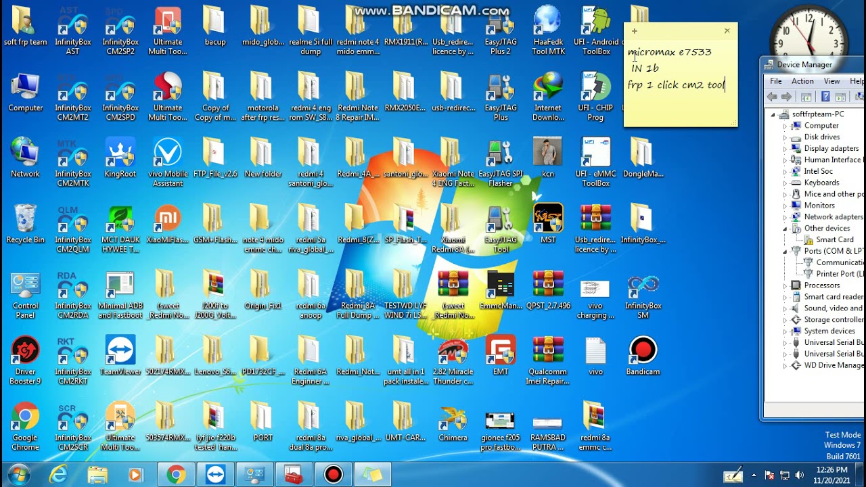Open Minimal ADB and Fastboot shortcut
This screenshot has height=487, width=866.
120,294
